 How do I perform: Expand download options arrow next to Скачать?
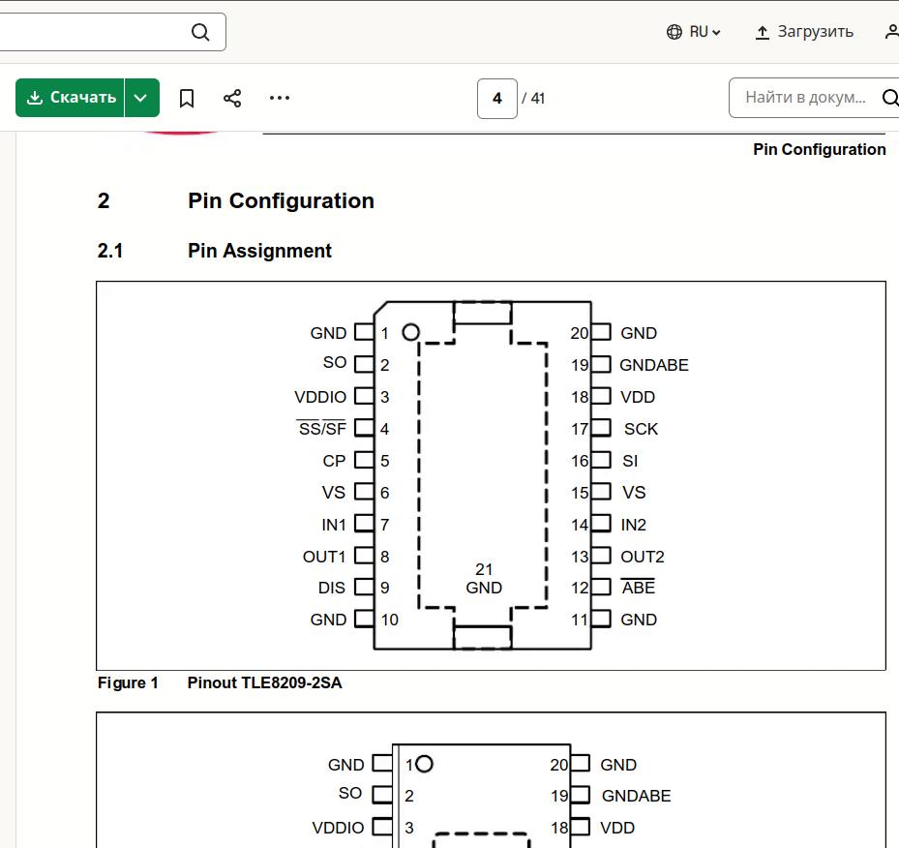click(x=141, y=98)
